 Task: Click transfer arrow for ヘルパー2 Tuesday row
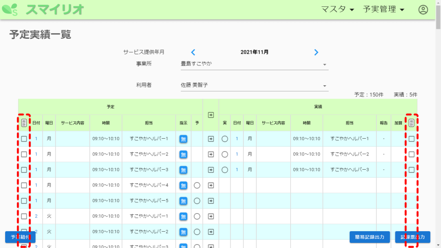[x=211, y=232]
